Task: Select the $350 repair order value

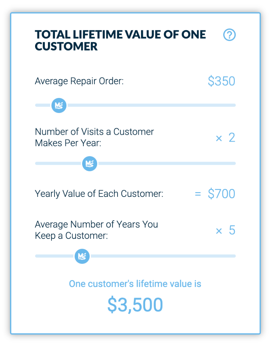Action: pyautogui.click(x=222, y=81)
